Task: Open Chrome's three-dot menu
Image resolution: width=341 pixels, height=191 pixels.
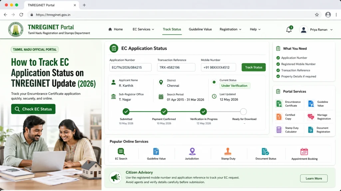Action: pos(336,15)
